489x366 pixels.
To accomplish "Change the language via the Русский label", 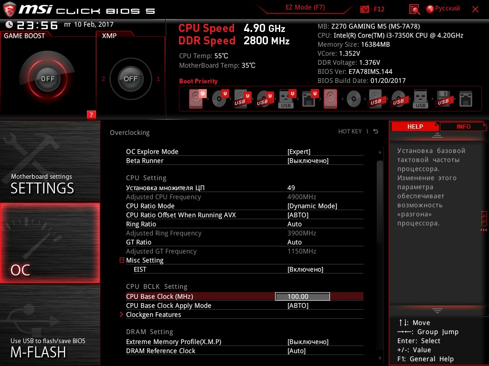I will pos(447,9).
